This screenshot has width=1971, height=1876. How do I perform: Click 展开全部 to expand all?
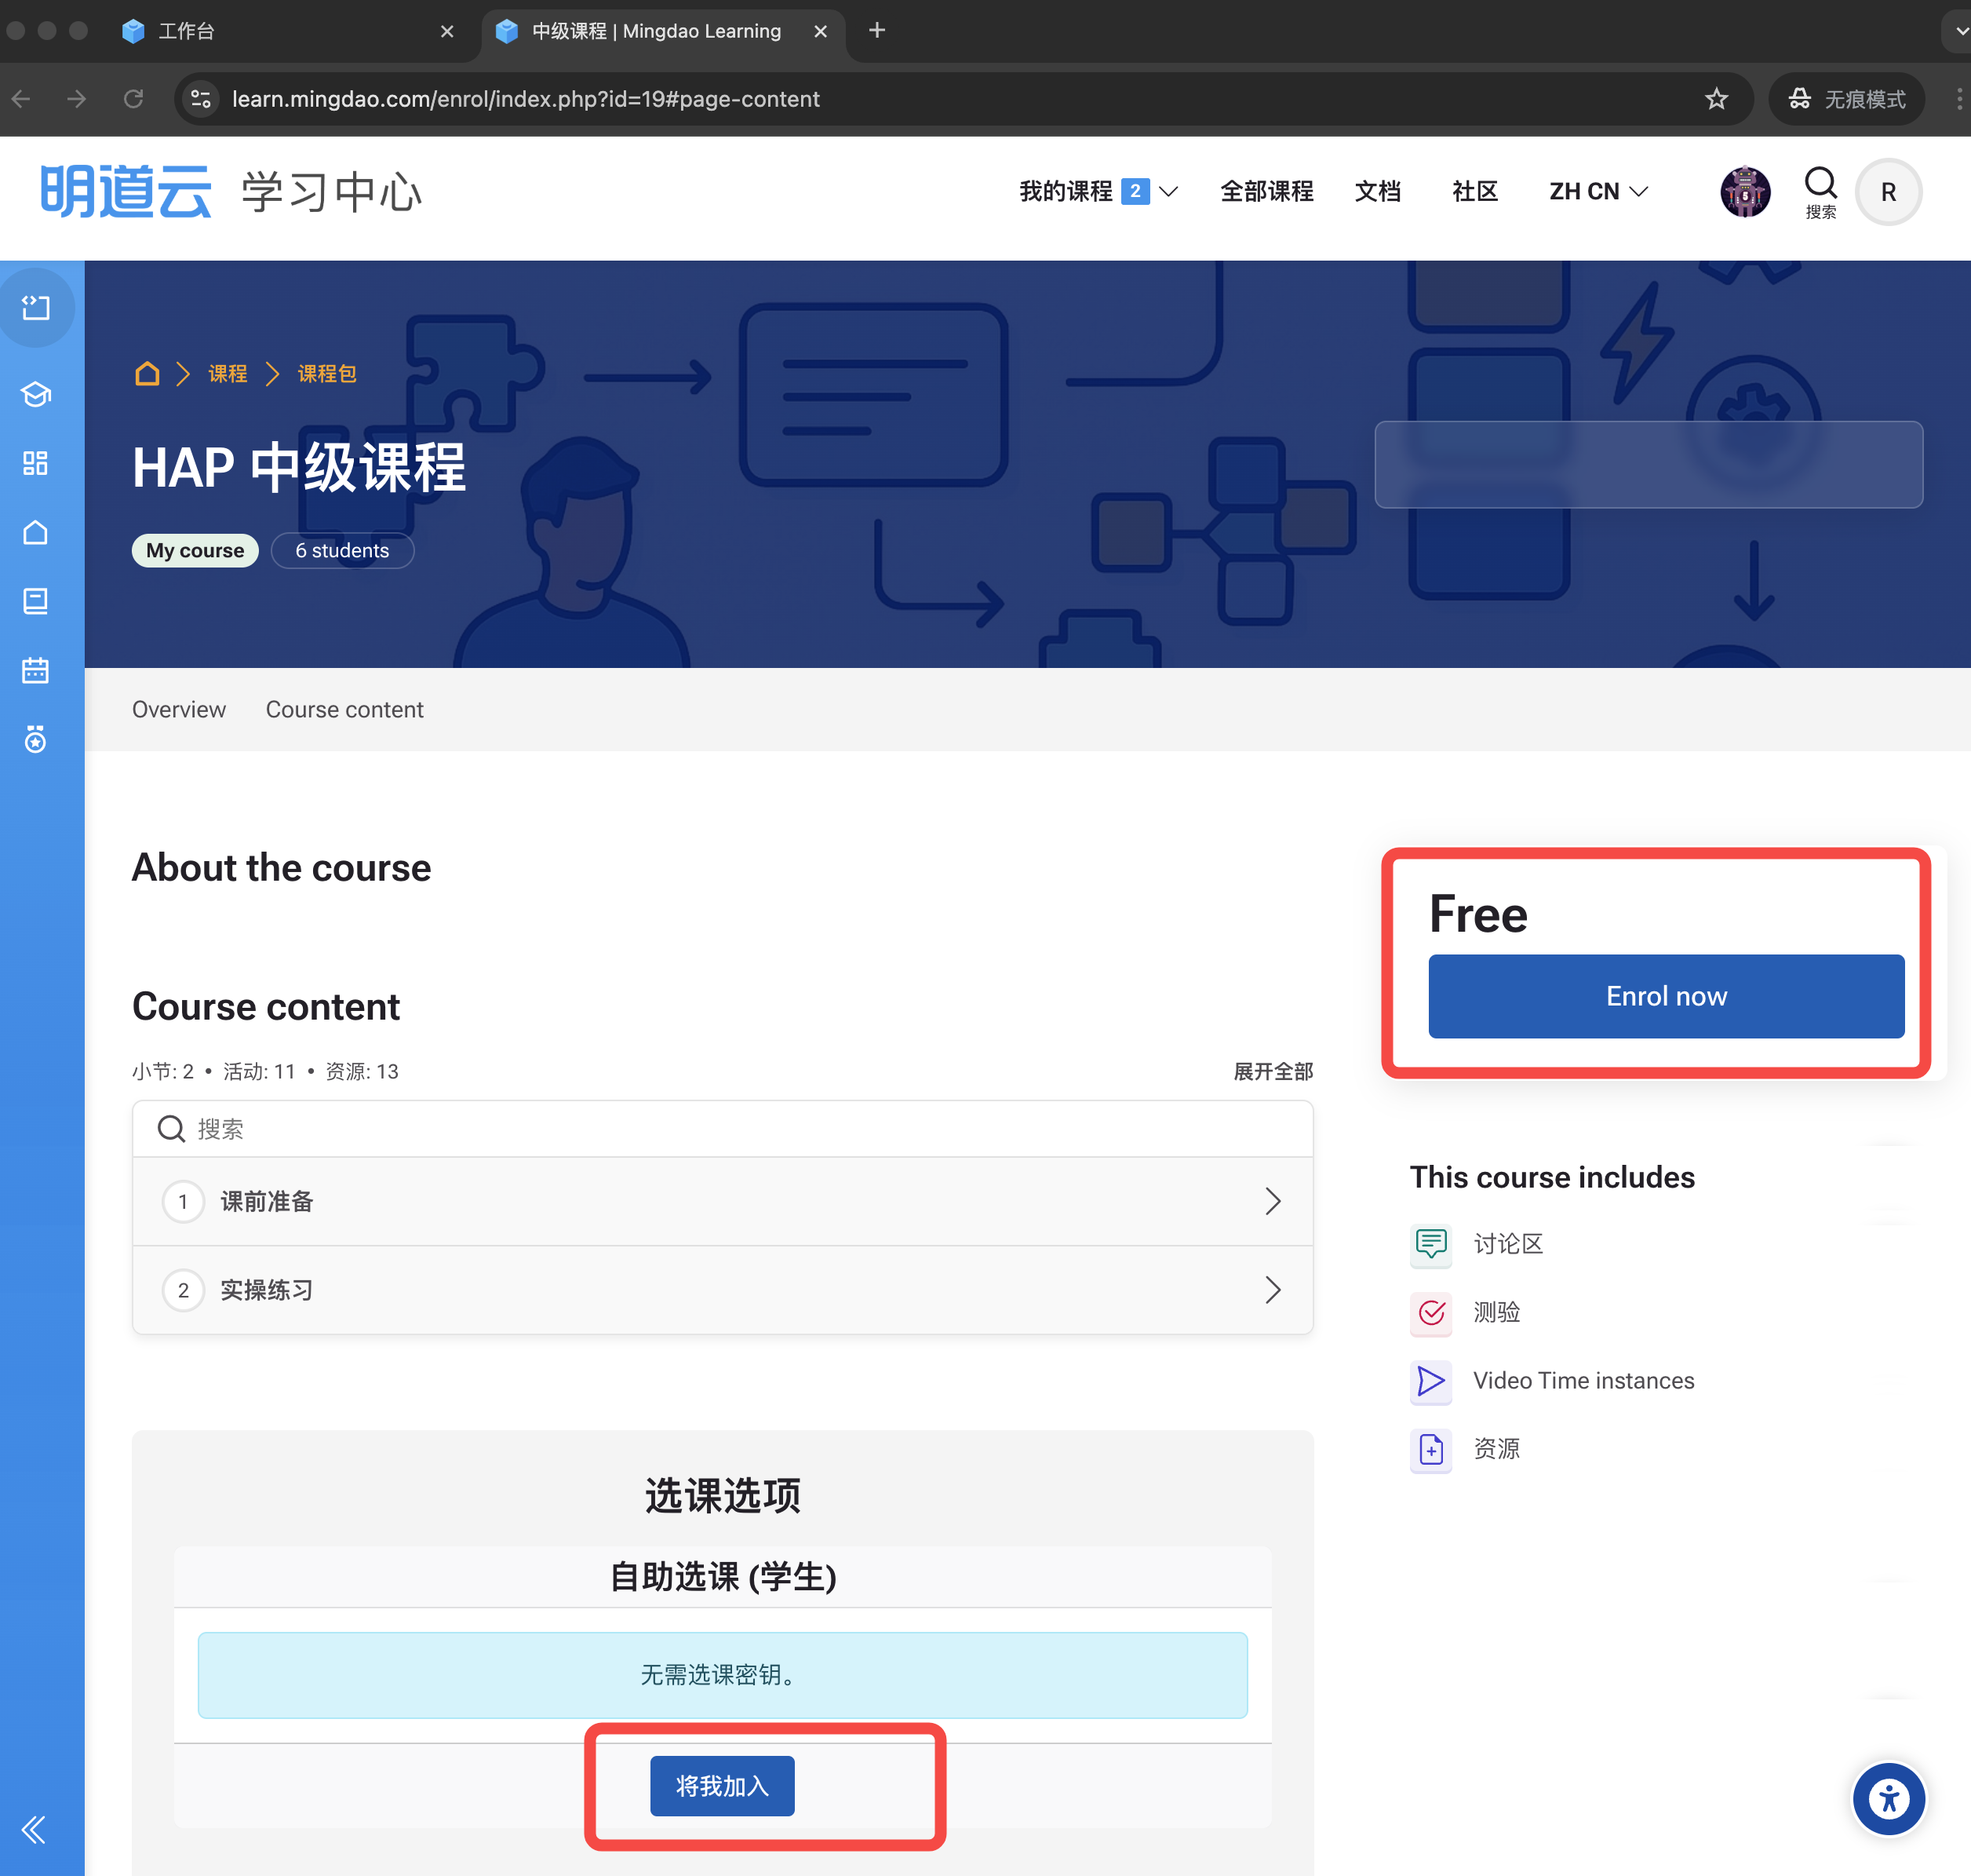pyautogui.click(x=1273, y=1071)
